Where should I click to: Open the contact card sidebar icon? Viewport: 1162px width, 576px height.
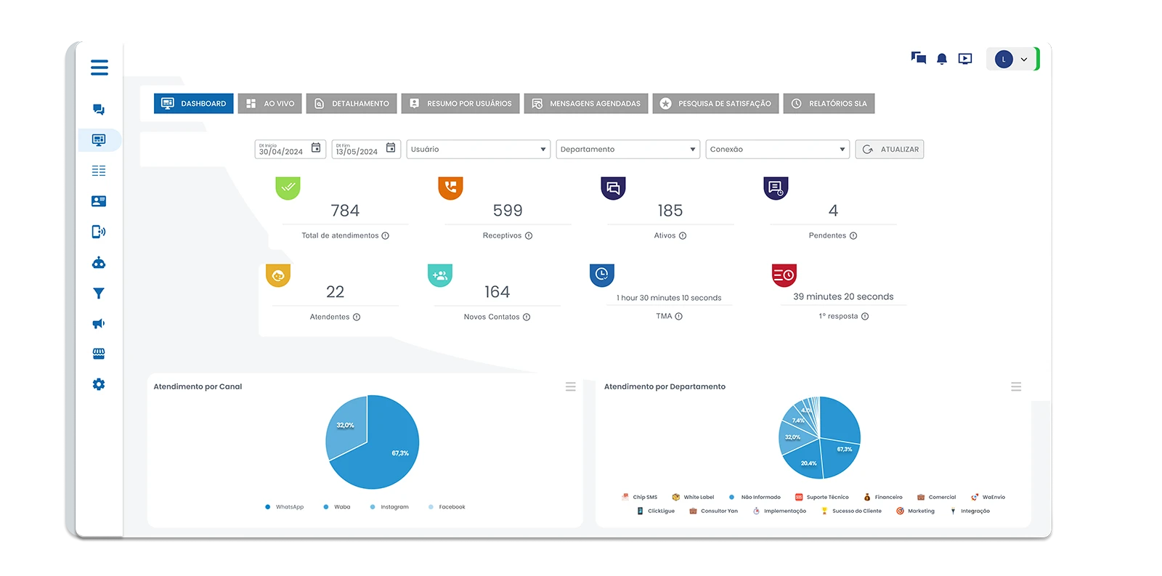tap(99, 201)
